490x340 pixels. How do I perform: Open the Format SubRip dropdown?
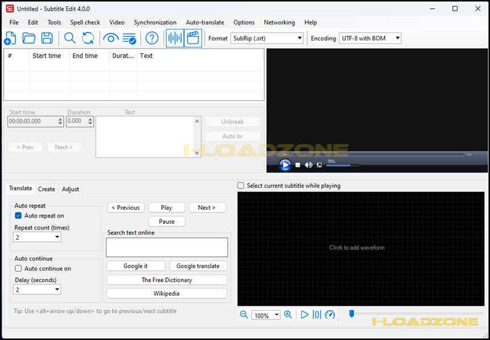(267, 38)
